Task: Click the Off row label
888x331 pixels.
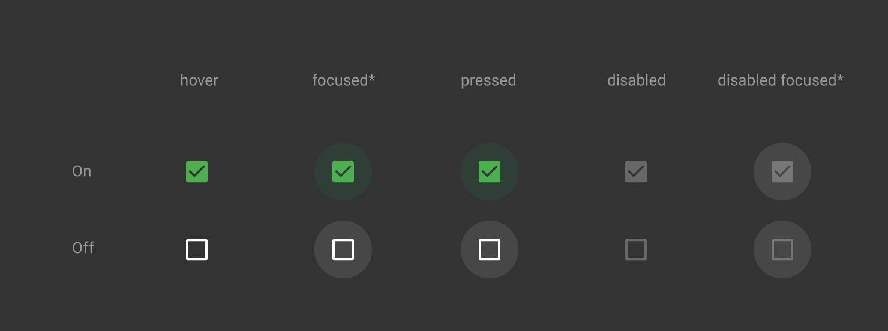Action: pyautogui.click(x=83, y=248)
